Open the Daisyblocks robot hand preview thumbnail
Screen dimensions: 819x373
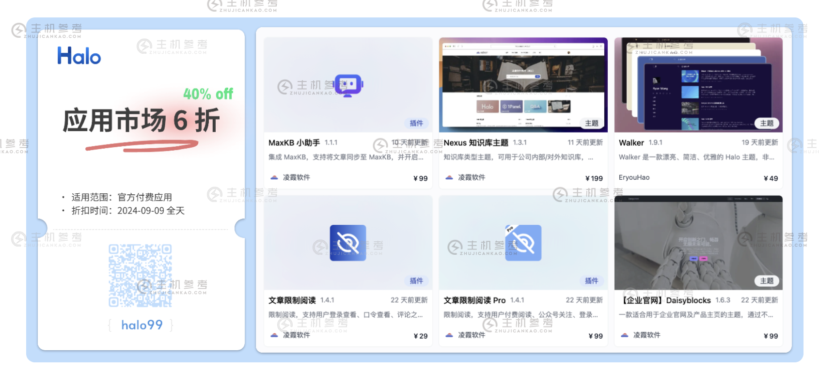coord(698,243)
